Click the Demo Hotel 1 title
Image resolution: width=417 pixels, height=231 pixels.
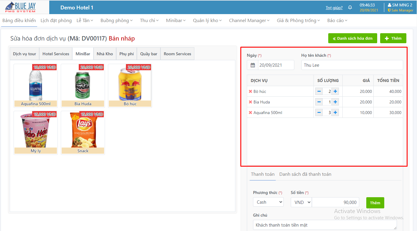coord(77,8)
